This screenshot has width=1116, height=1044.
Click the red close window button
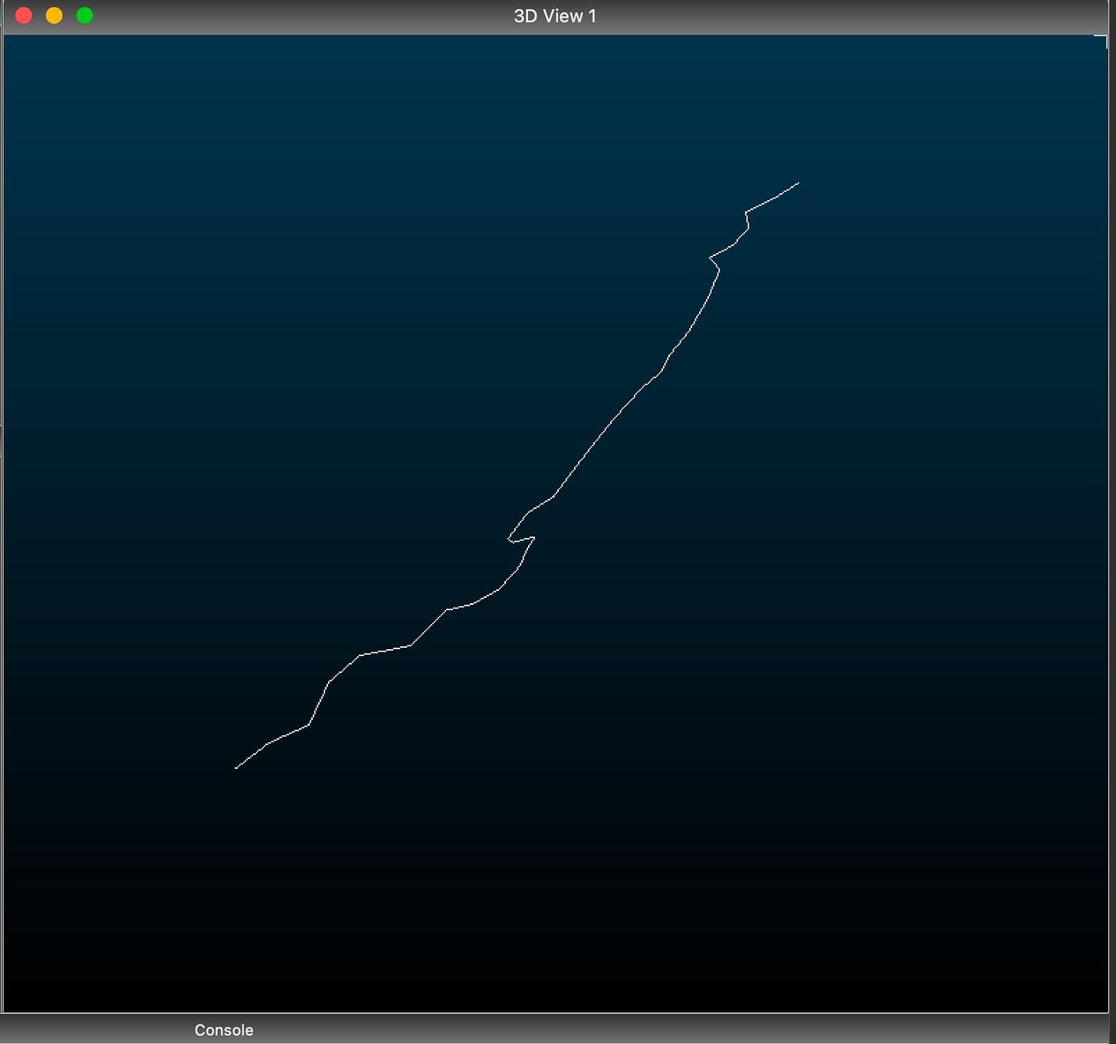24,15
